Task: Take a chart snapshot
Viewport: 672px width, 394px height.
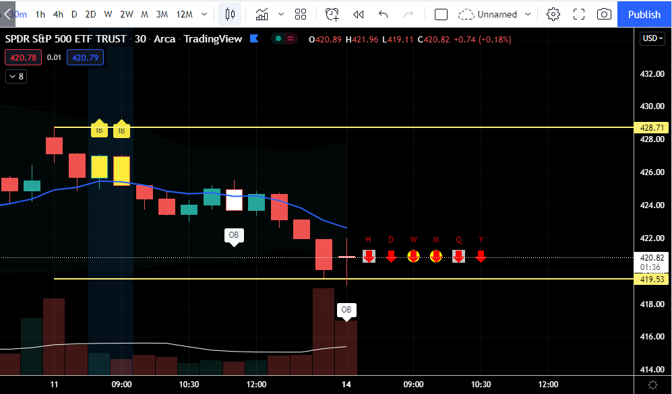Action: [605, 14]
